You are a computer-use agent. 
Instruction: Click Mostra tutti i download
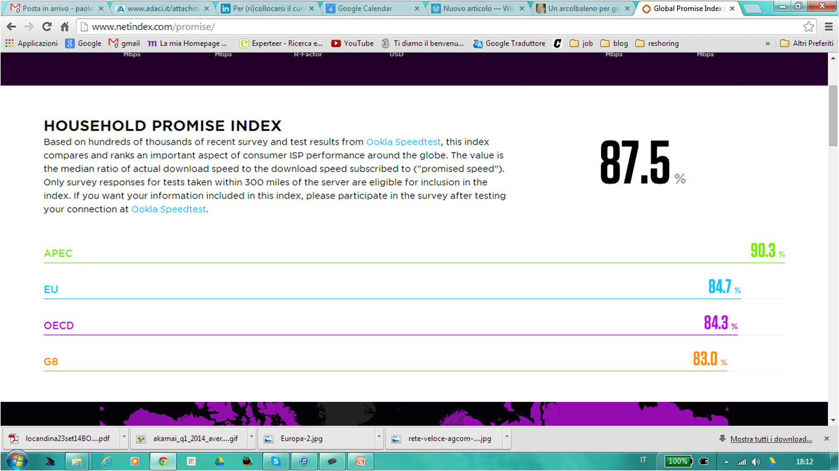[771, 439]
